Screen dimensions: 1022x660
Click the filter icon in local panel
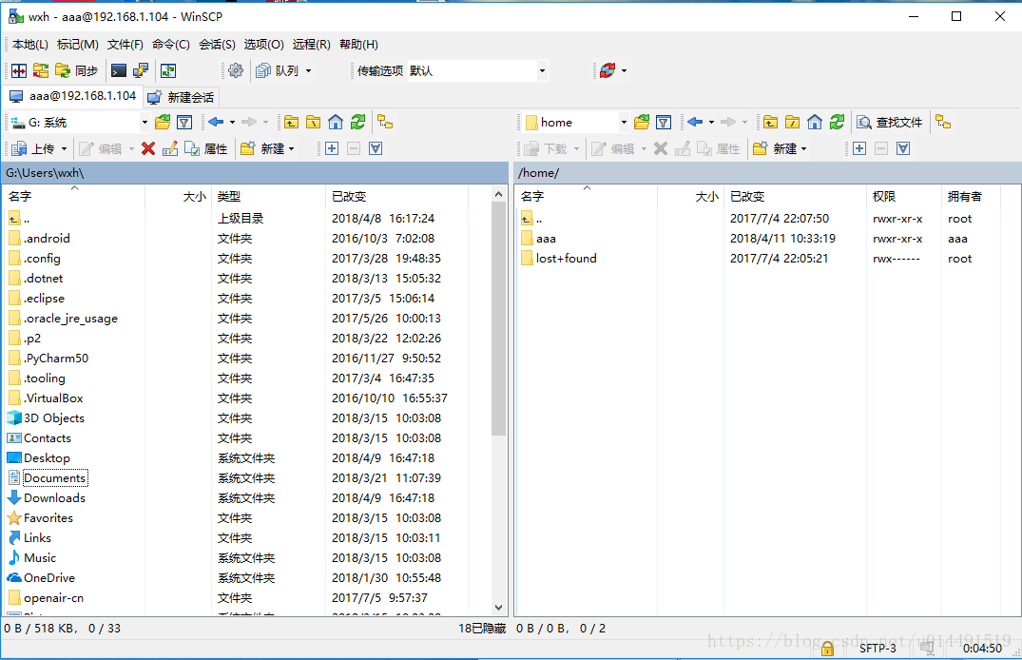pyautogui.click(x=184, y=122)
